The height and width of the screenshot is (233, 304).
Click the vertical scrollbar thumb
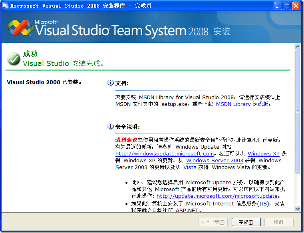[298, 111]
